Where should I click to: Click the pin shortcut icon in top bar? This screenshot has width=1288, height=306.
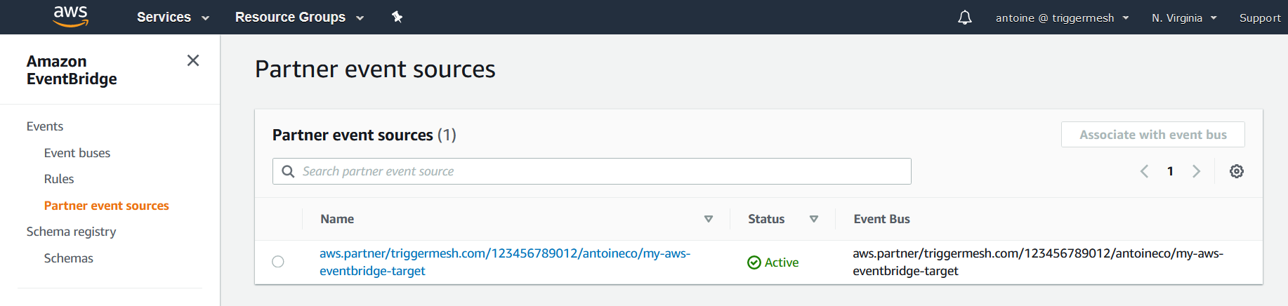397,17
